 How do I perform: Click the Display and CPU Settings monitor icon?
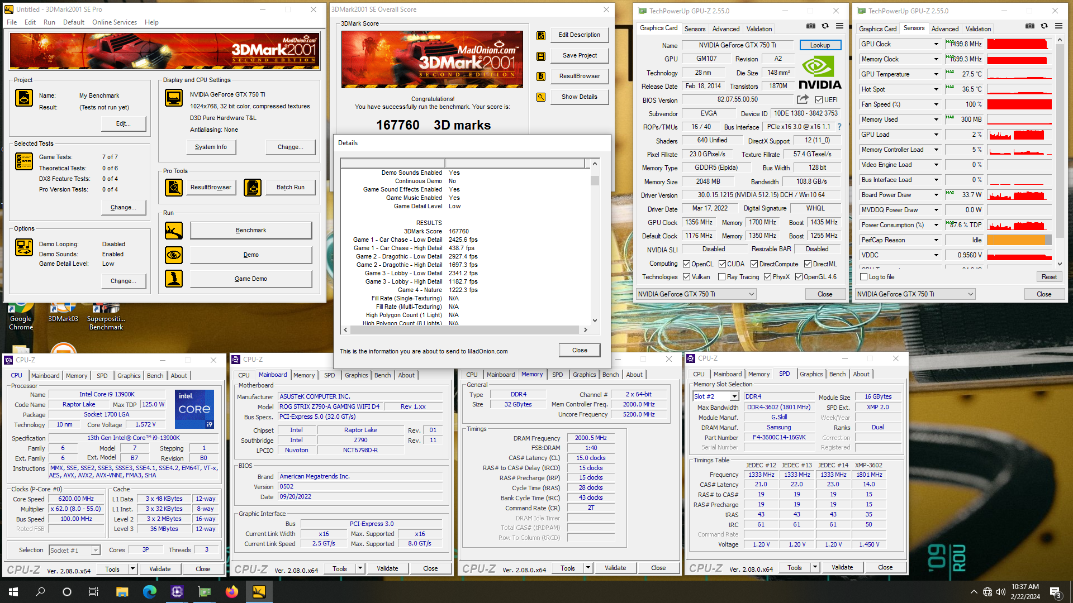174,98
